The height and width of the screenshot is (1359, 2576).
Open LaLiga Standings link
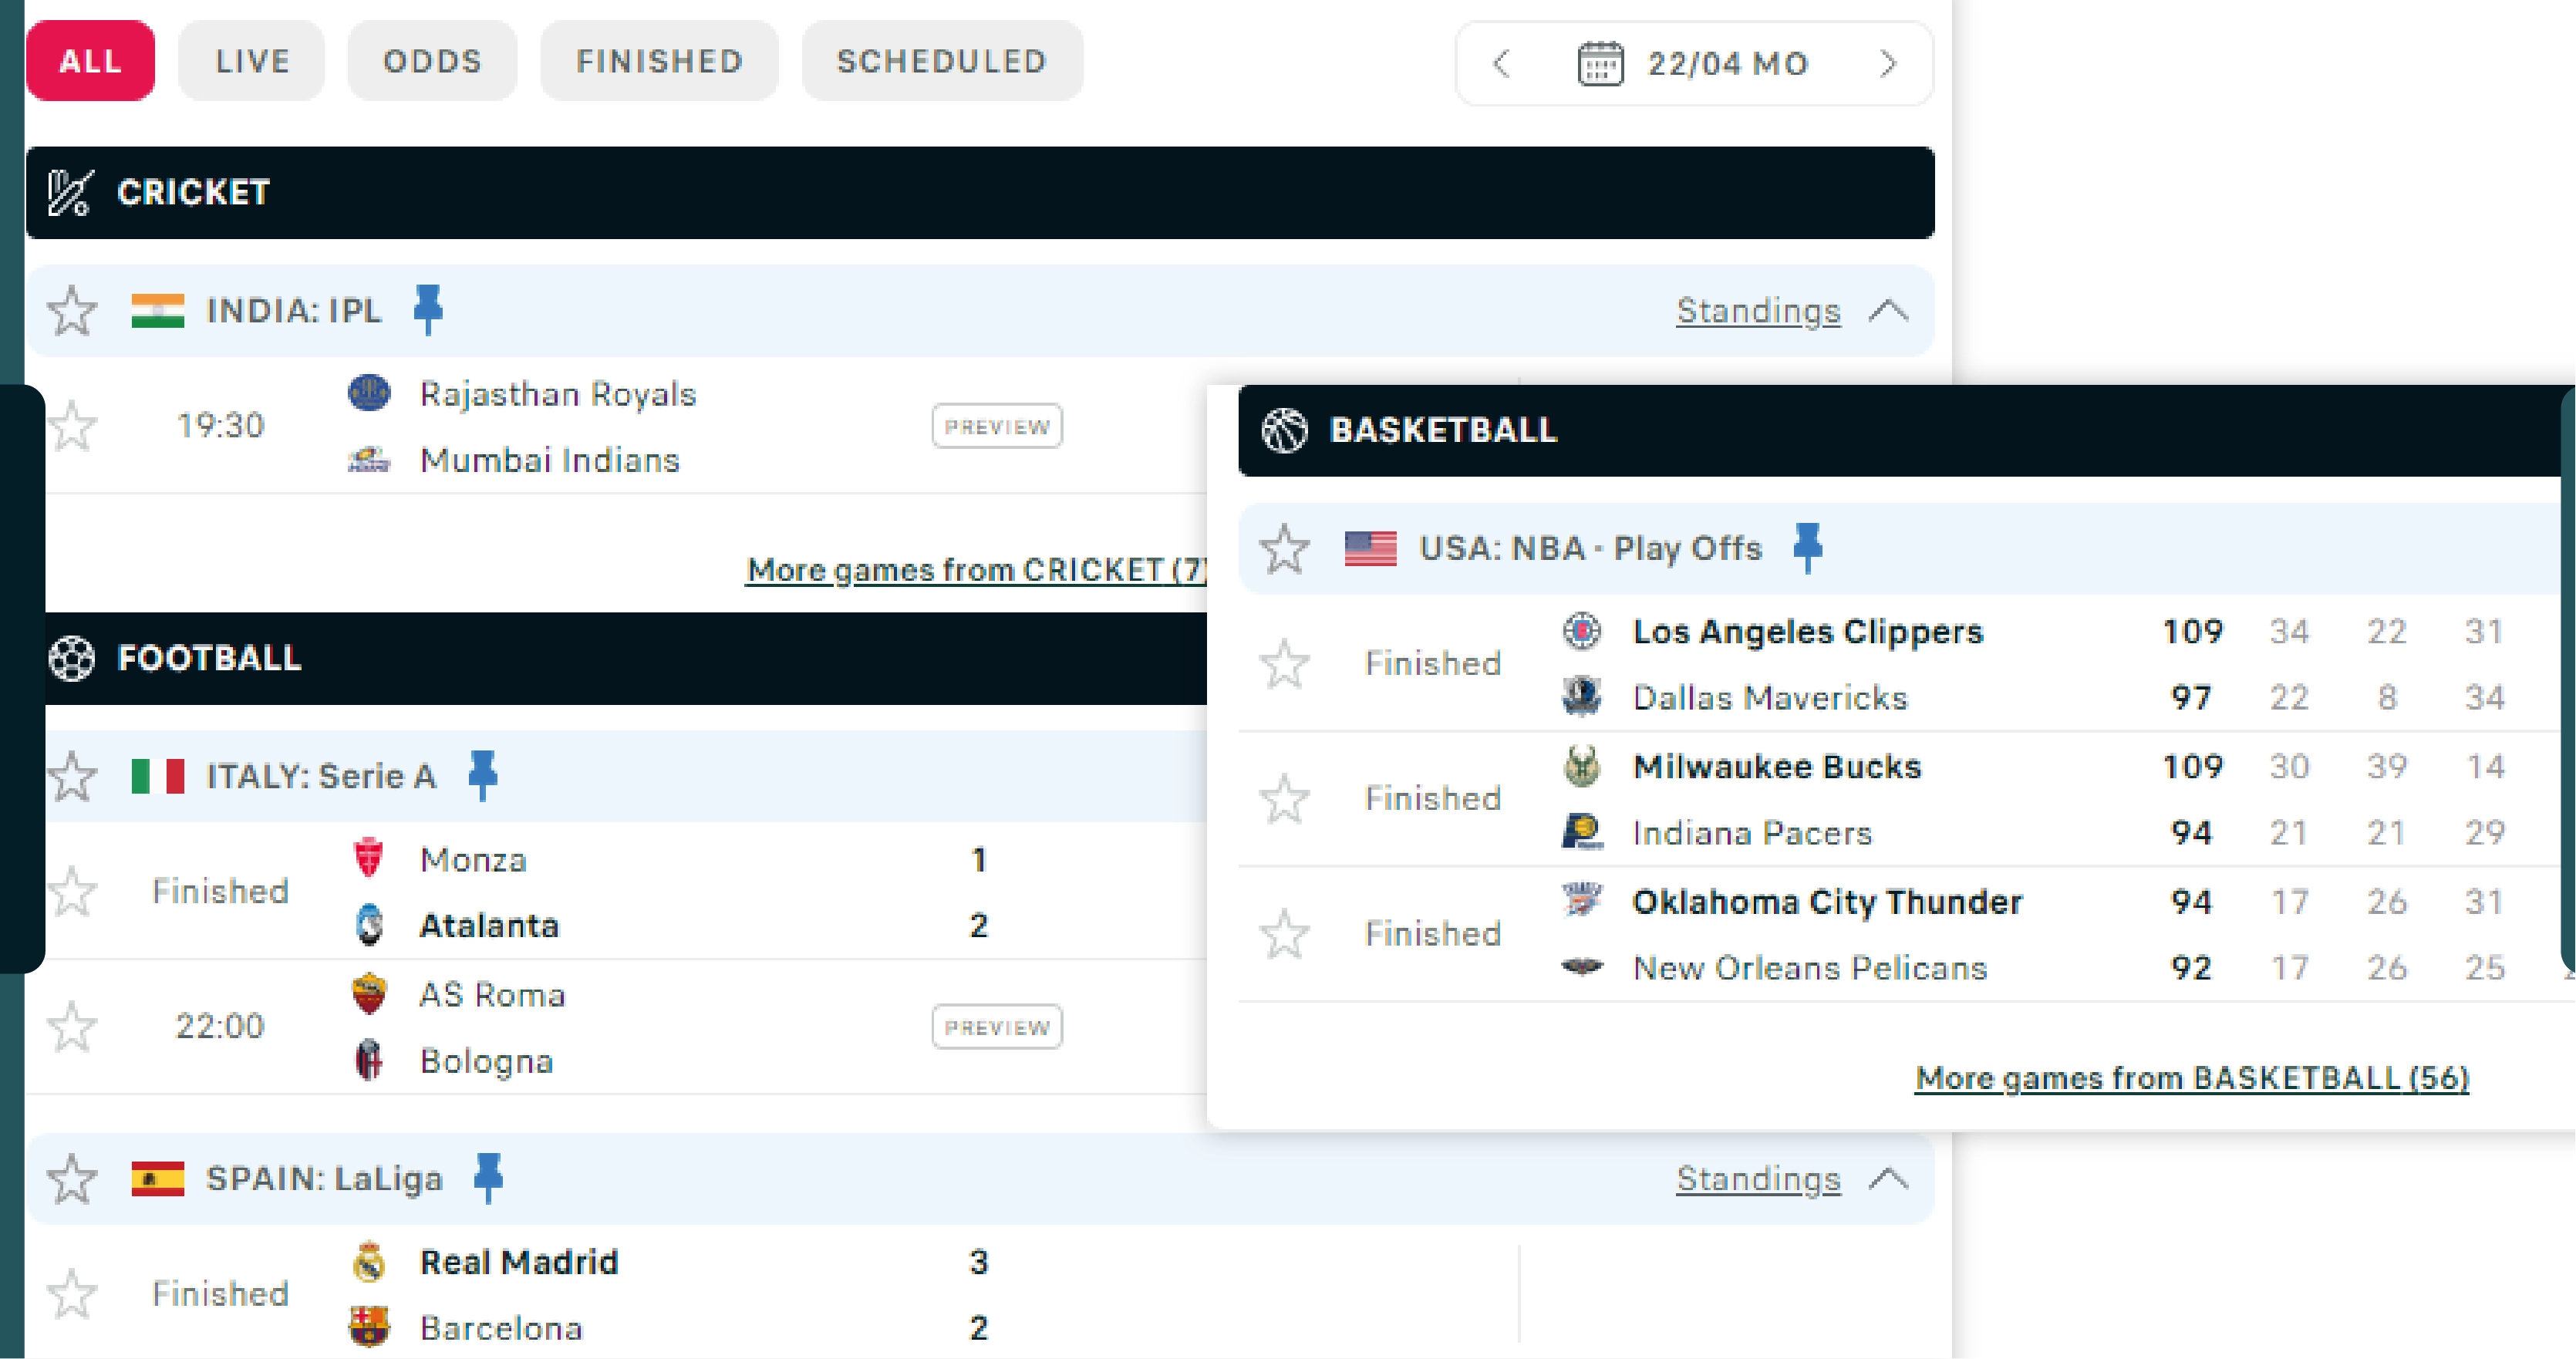coord(1758,1179)
